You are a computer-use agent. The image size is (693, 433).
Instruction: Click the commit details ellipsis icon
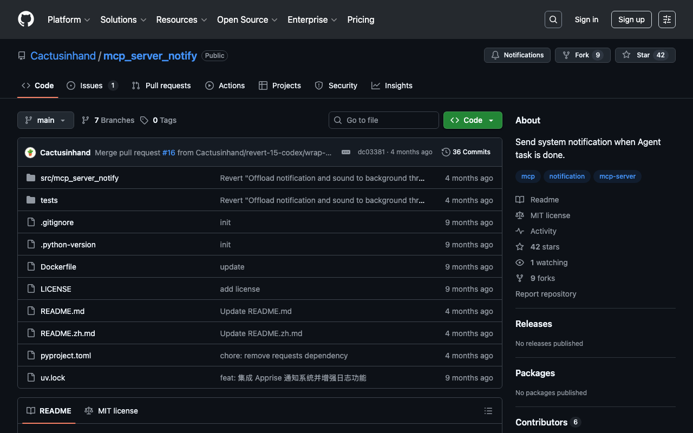point(346,152)
